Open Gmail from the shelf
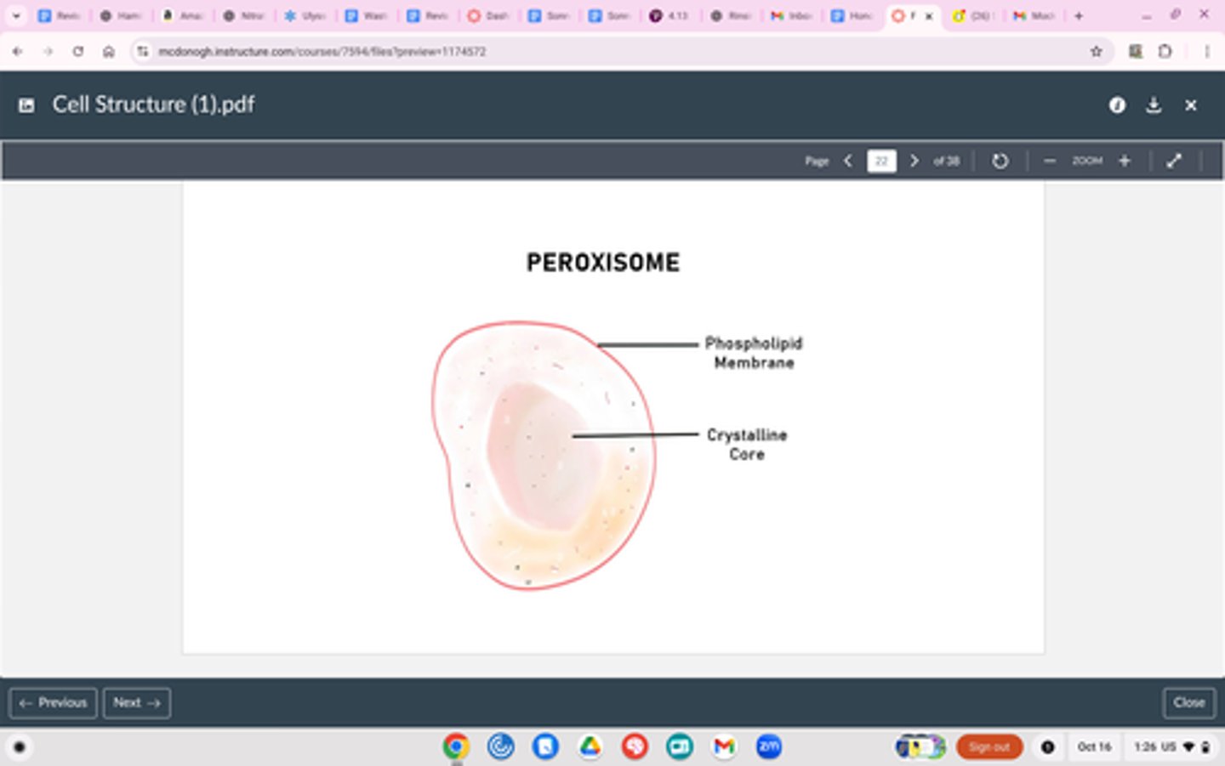The height and width of the screenshot is (766, 1225). [x=724, y=747]
